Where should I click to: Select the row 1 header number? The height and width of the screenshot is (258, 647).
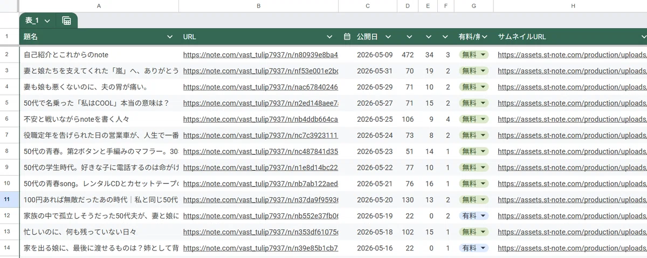pos(7,37)
